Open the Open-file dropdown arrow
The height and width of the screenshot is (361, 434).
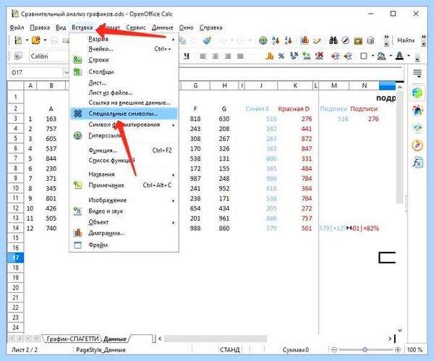coord(45,41)
